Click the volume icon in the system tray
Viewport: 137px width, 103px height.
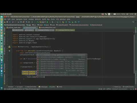(127, 14)
